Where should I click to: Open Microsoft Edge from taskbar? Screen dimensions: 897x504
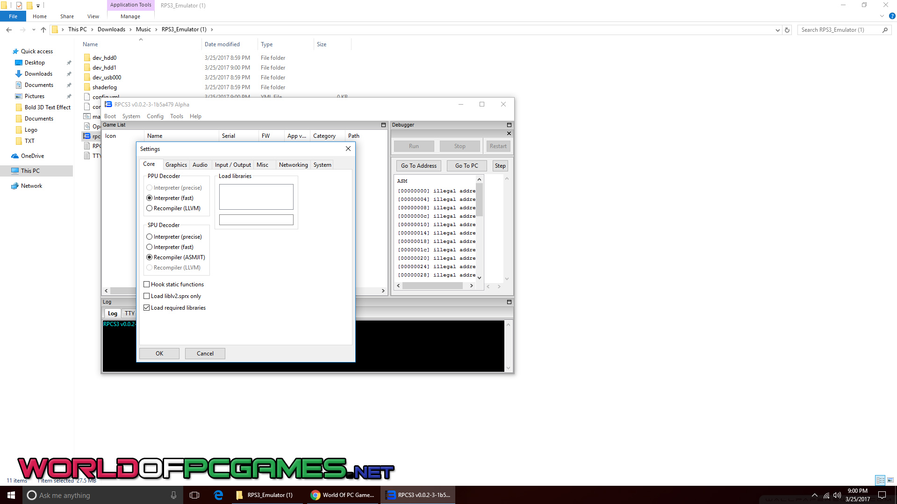[x=218, y=495]
